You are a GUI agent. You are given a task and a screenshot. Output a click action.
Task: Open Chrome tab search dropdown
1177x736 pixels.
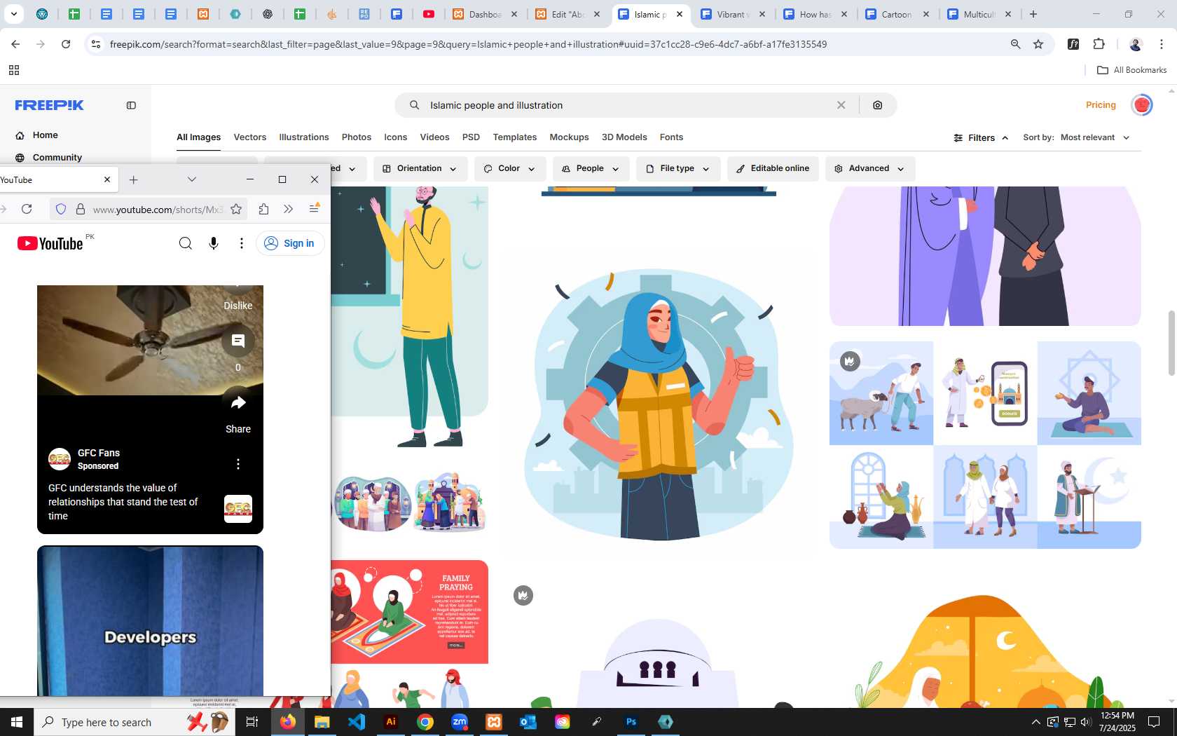click(x=13, y=14)
